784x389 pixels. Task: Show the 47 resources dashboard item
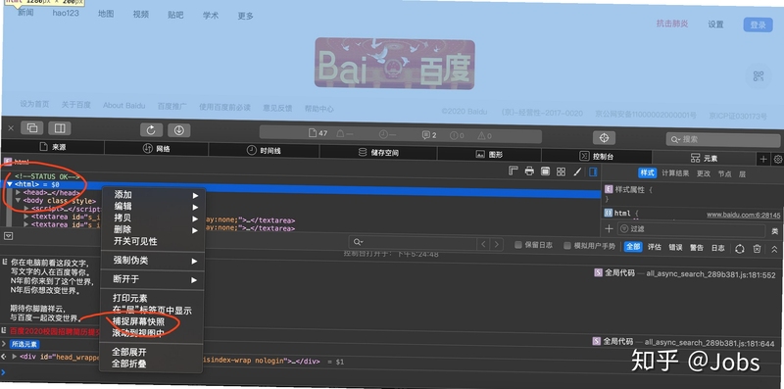318,133
